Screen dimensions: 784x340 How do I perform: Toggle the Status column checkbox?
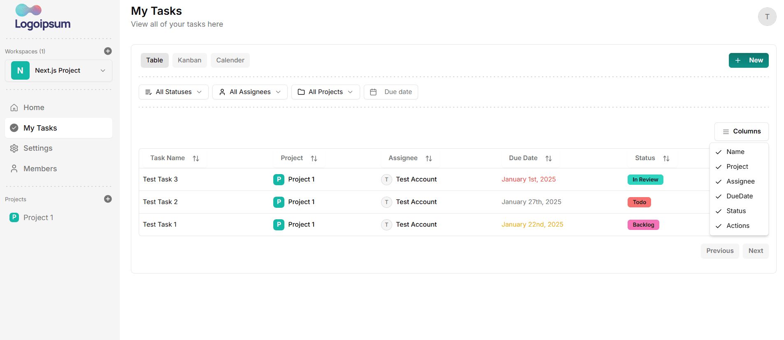[739, 211]
